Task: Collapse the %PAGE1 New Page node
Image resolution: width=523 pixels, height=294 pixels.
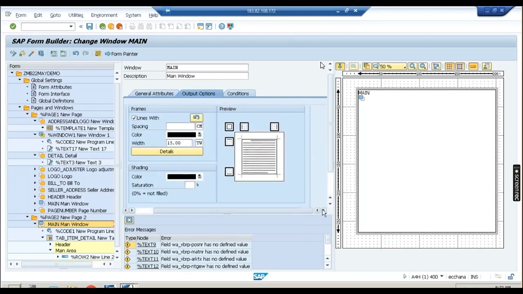Action: click(27, 114)
